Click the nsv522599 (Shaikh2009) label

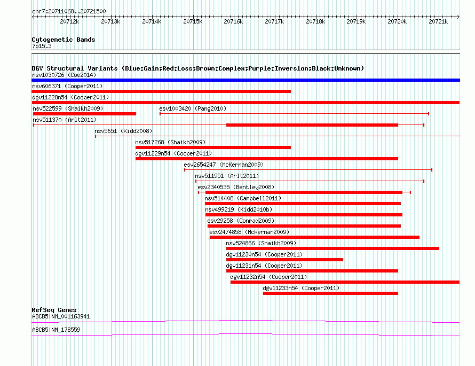point(68,108)
